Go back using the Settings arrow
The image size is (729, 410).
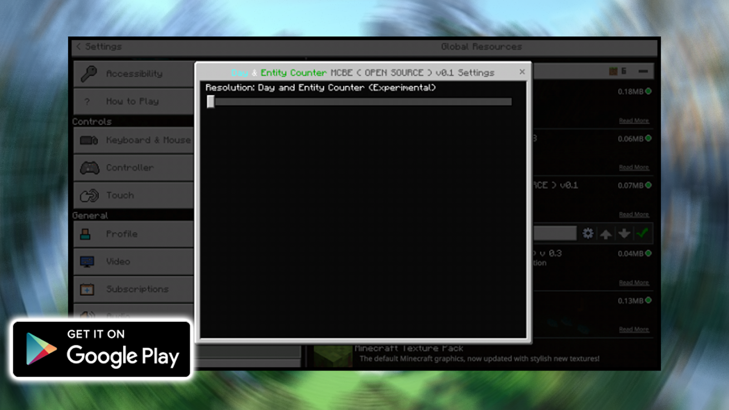click(78, 47)
